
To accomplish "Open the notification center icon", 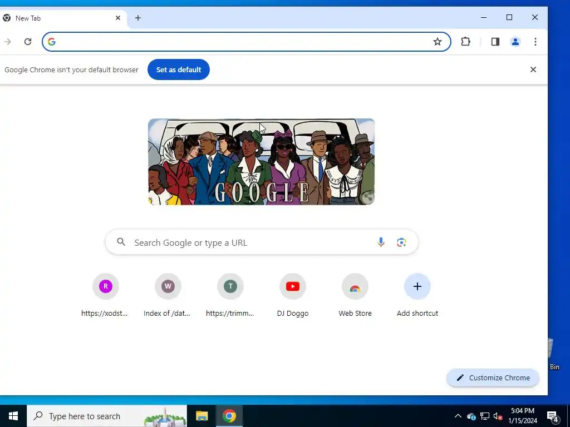I will click(553, 416).
